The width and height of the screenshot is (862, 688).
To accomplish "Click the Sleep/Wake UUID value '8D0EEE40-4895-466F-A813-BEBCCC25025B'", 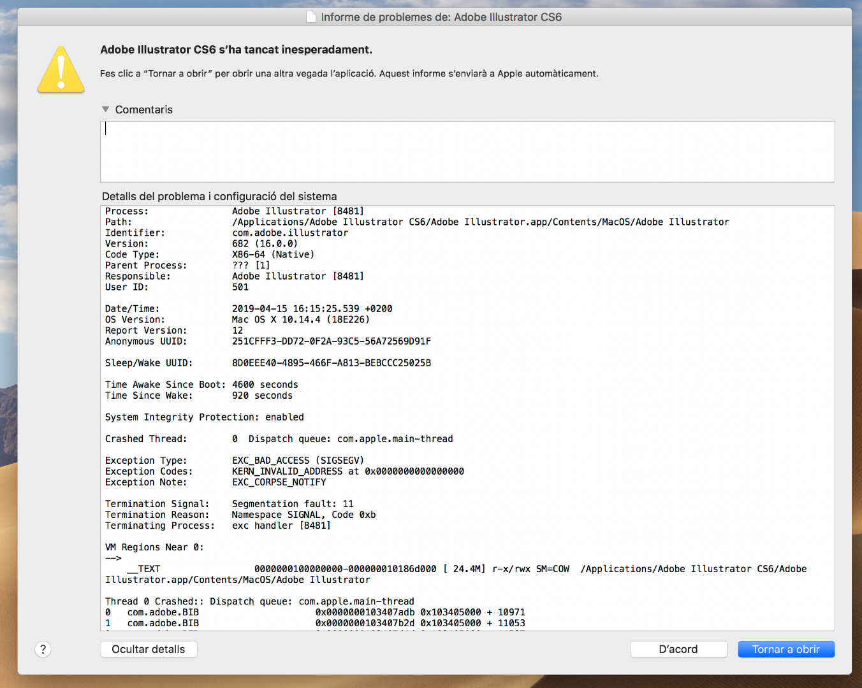I will coord(332,363).
